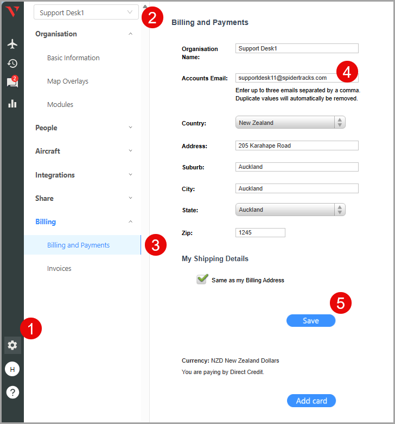Click the user profile H avatar
The width and height of the screenshot is (395, 424).
12,369
